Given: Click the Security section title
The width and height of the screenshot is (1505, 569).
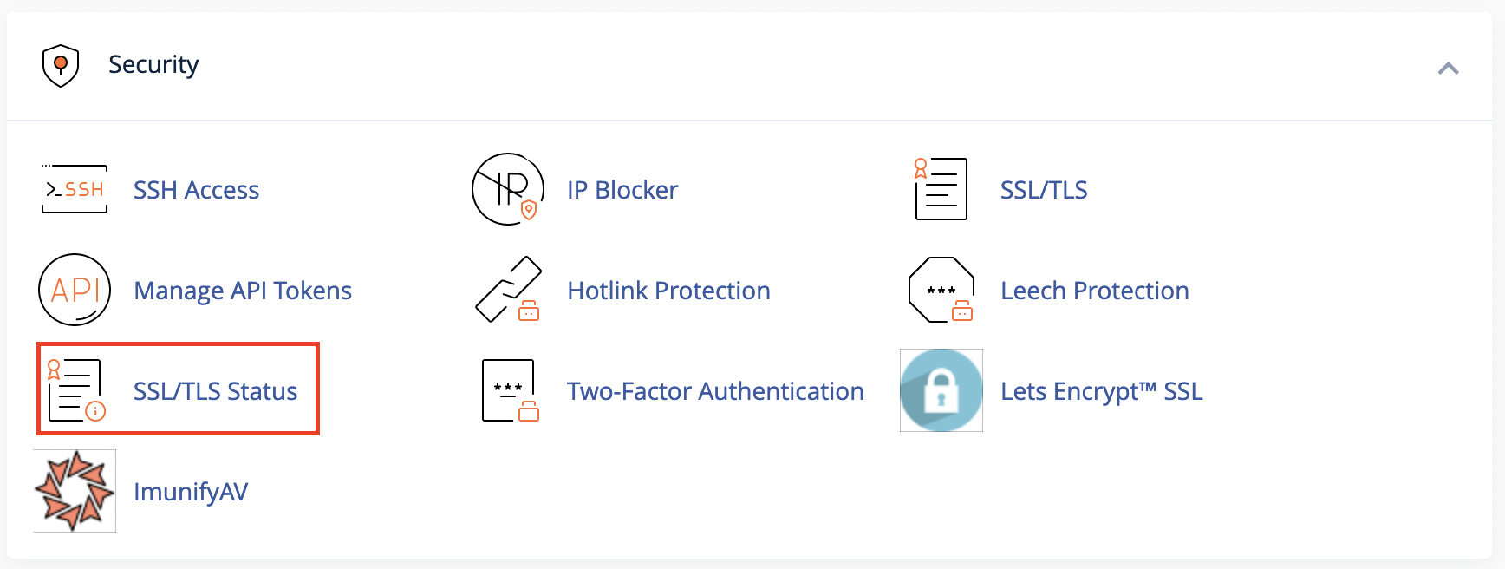Looking at the screenshot, I should click(153, 65).
